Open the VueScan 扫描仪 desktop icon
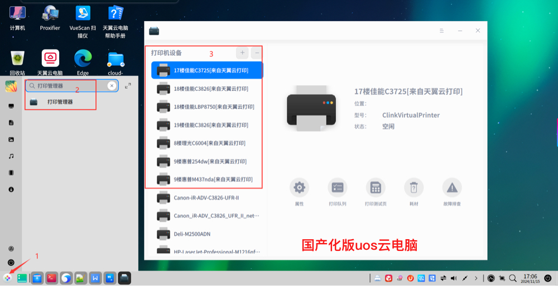Screen dimensions: 558x286 [83, 21]
